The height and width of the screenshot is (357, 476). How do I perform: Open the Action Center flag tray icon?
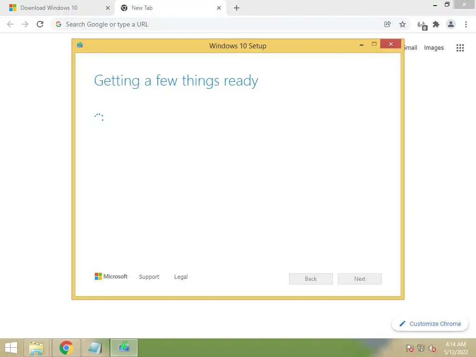pyautogui.click(x=410, y=348)
